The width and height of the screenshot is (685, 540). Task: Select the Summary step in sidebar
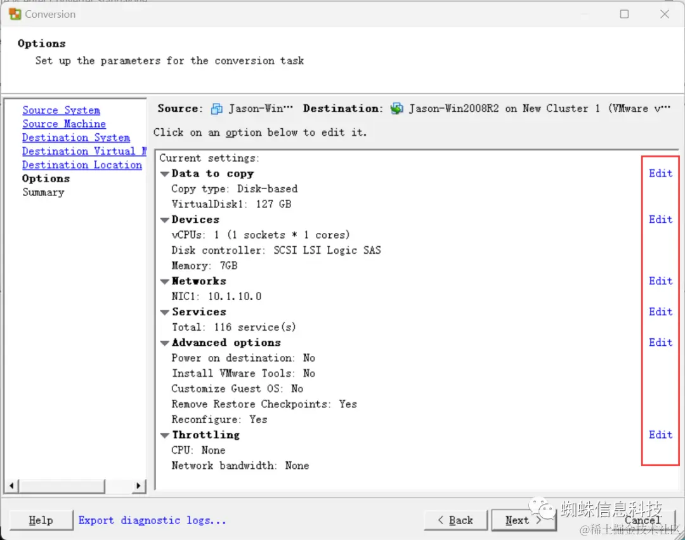[43, 193]
